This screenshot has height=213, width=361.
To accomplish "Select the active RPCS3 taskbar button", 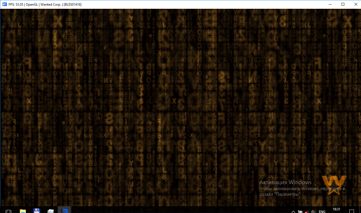I will click(x=65, y=210).
